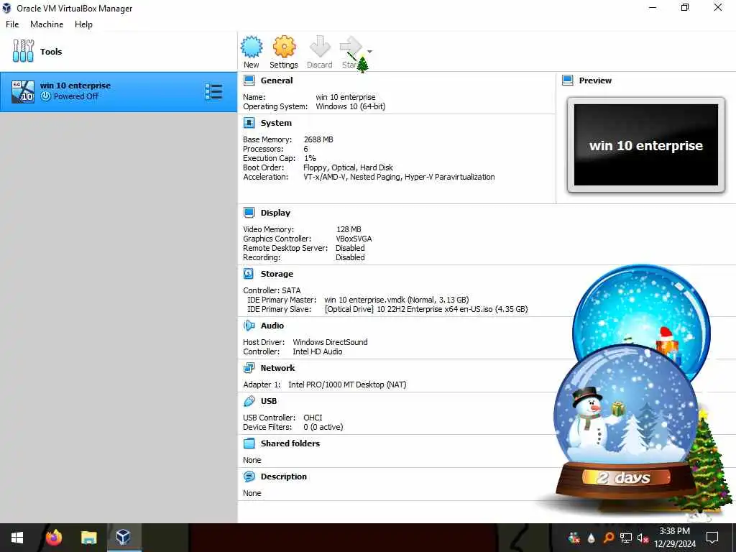
Task: Click the Operating System value Windows 10 (64-bit)
Action: click(x=351, y=106)
